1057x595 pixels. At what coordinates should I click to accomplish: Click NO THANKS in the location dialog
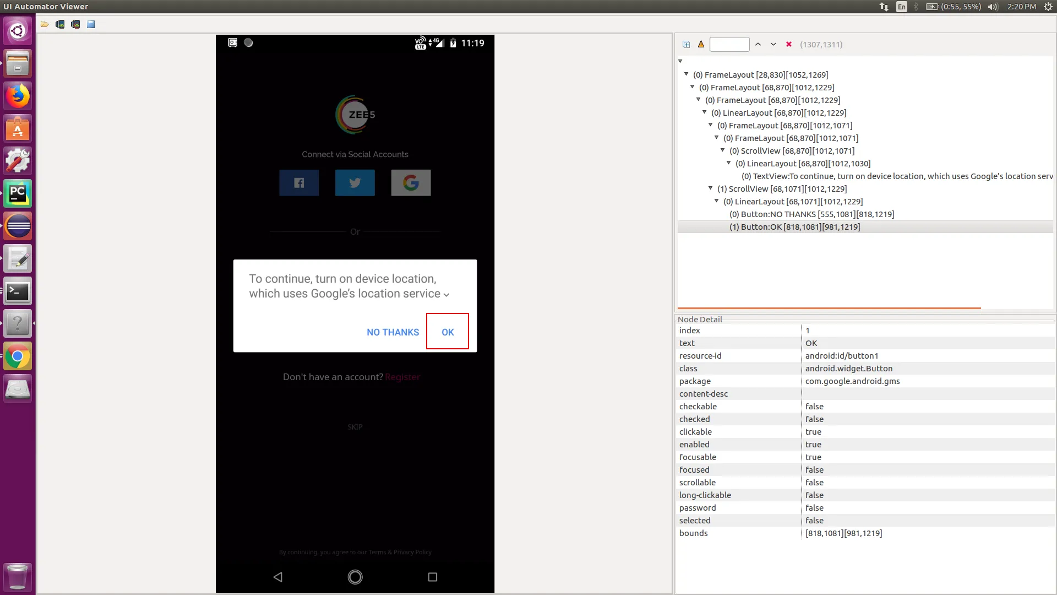coord(393,332)
